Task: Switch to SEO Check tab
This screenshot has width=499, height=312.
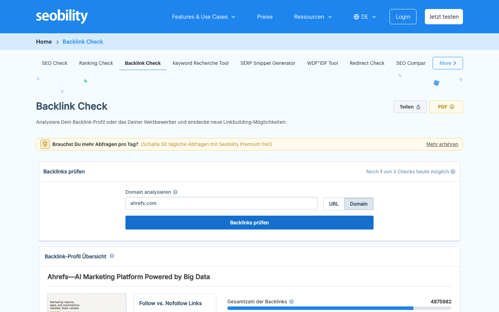Action: pyautogui.click(x=55, y=63)
